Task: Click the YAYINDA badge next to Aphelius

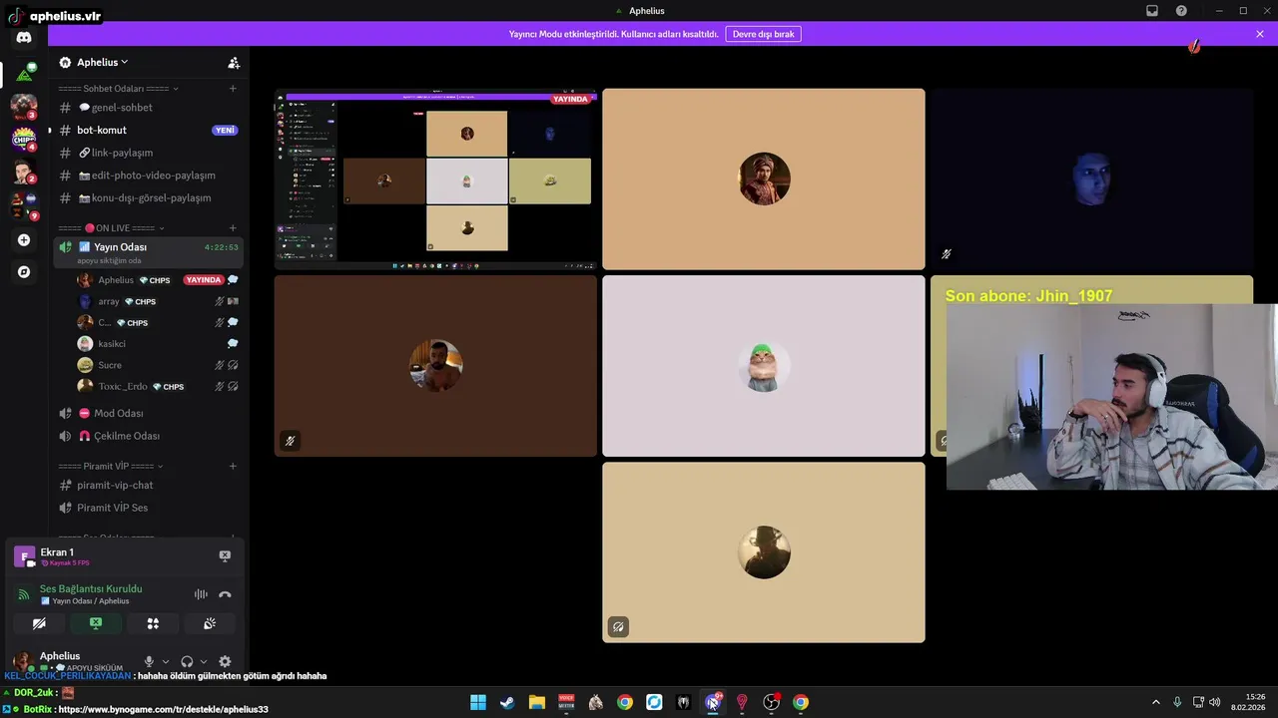Action: 204,280
